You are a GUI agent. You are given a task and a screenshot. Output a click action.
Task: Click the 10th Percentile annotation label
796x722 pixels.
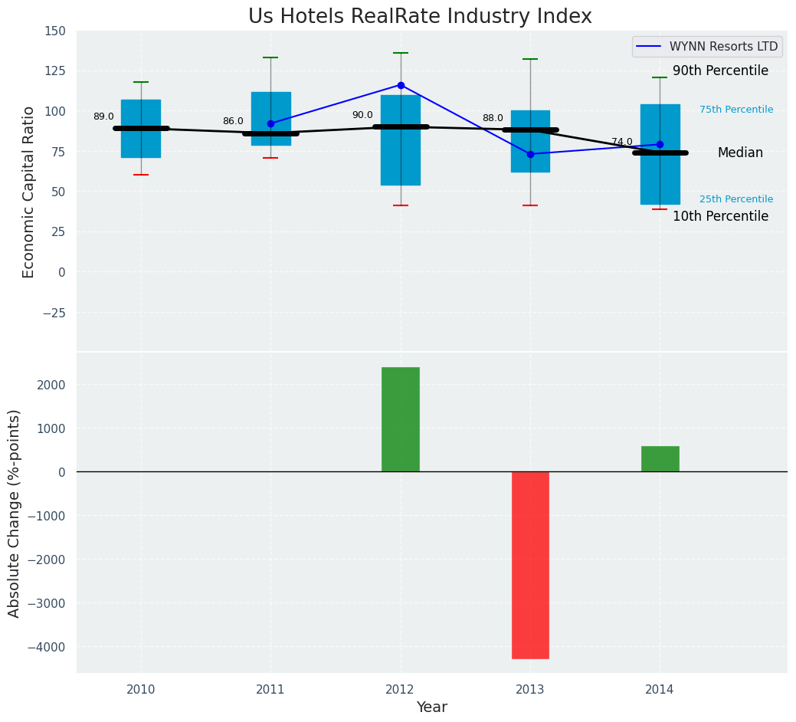(720, 217)
